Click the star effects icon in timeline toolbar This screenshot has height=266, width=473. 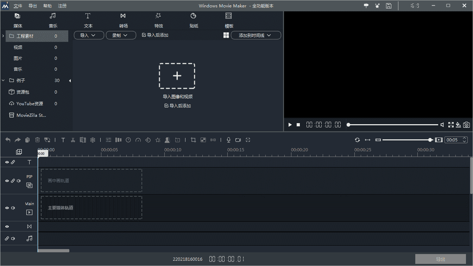pyautogui.click(x=158, y=140)
